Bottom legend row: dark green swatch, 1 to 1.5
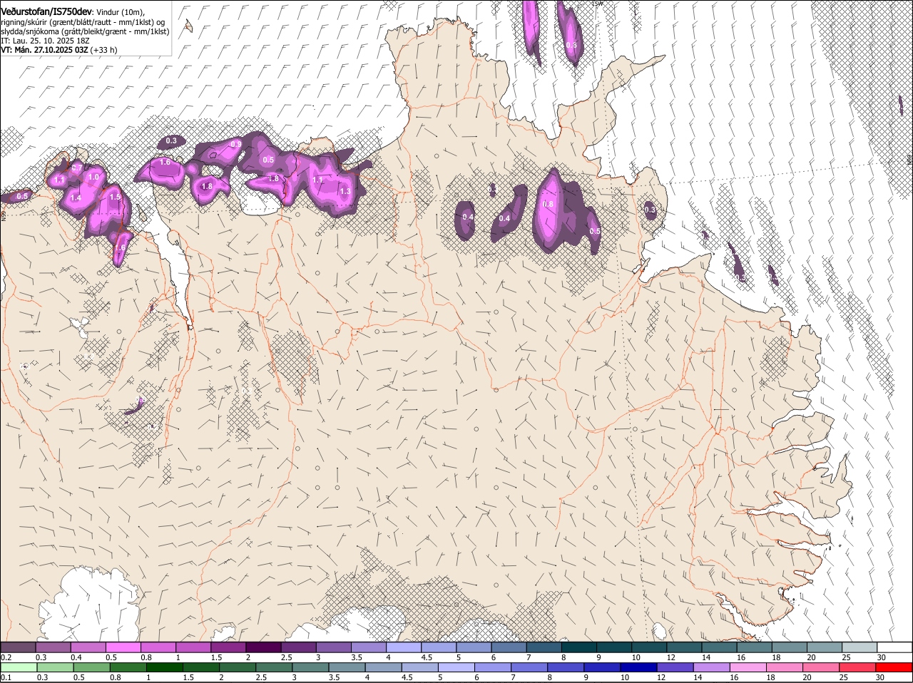The height and width of the screenshot is (683, 913). [x=165, y=667]
